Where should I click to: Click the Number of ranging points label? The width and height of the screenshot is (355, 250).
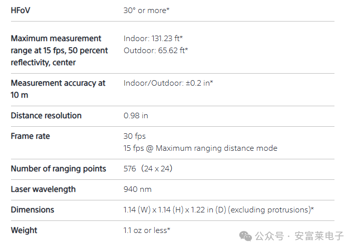[x=59, y=168]
